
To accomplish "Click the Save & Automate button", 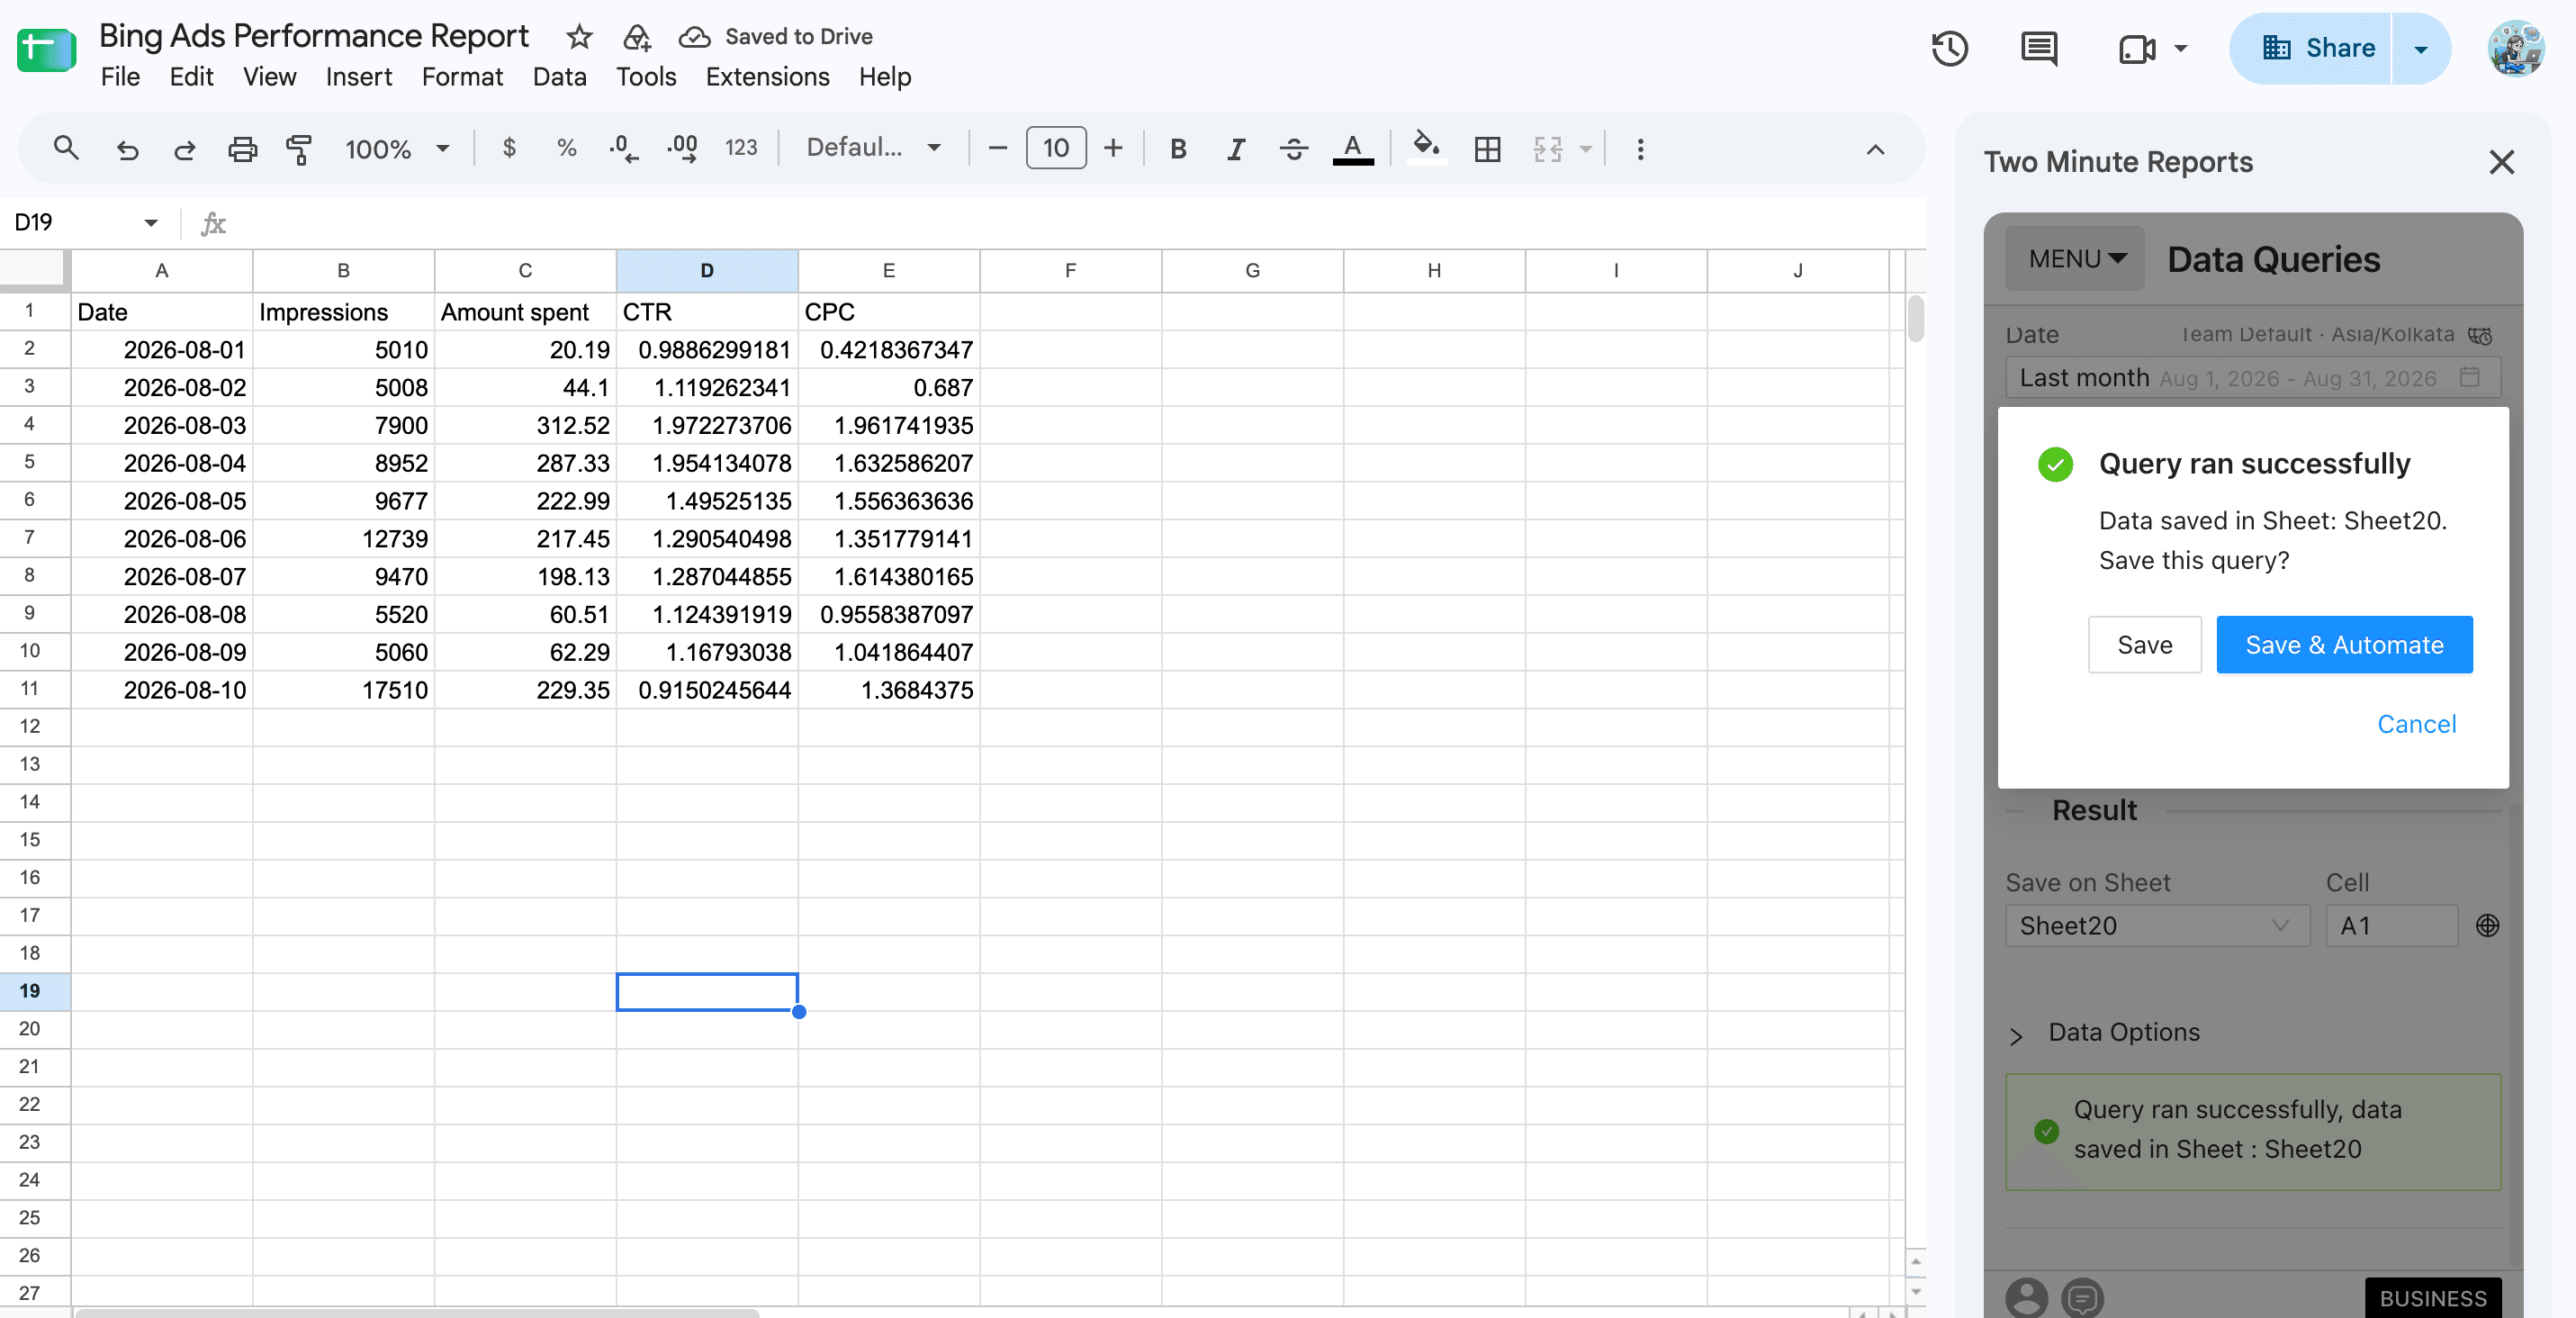I will tap(2344, 645).
